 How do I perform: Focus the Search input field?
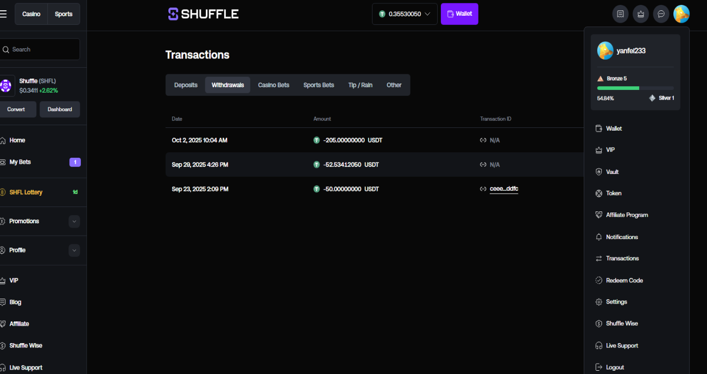pos(40,49)
